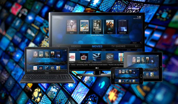Viewport: 178px width, 104px height.
Task: Select the VIDEOS menu item on the TV
Action: 76,46
